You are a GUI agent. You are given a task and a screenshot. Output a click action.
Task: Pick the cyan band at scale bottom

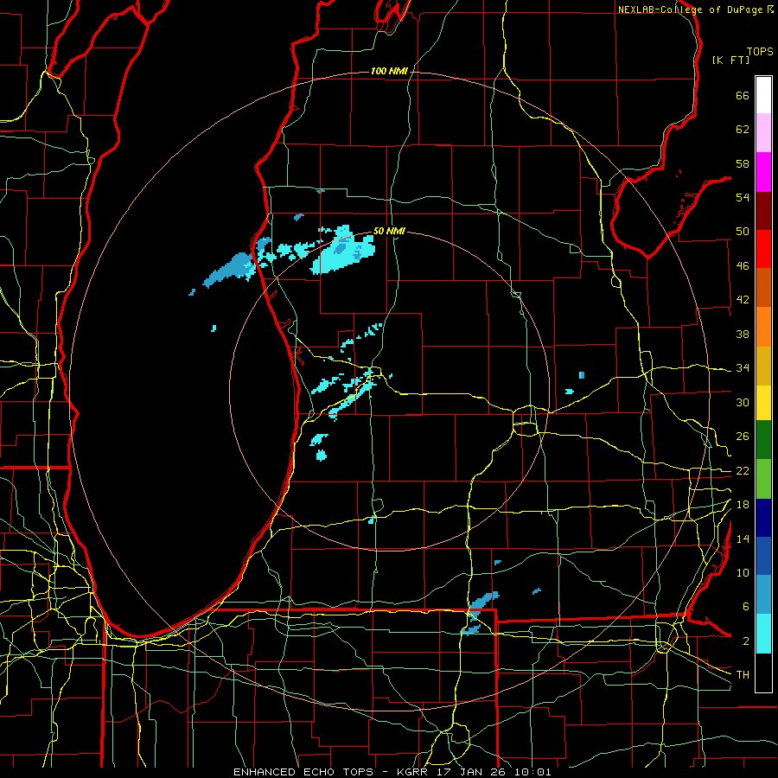pos(763,634)
